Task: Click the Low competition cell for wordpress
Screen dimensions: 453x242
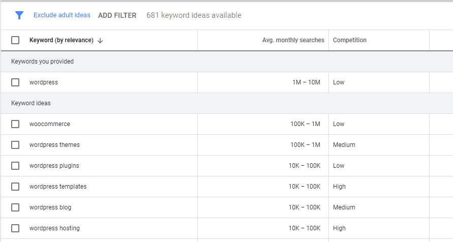Action: [339, 82]
